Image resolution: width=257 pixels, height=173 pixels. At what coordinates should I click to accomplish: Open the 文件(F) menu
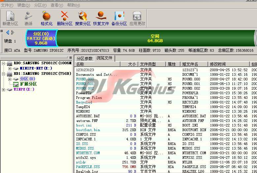coord(7,5)
